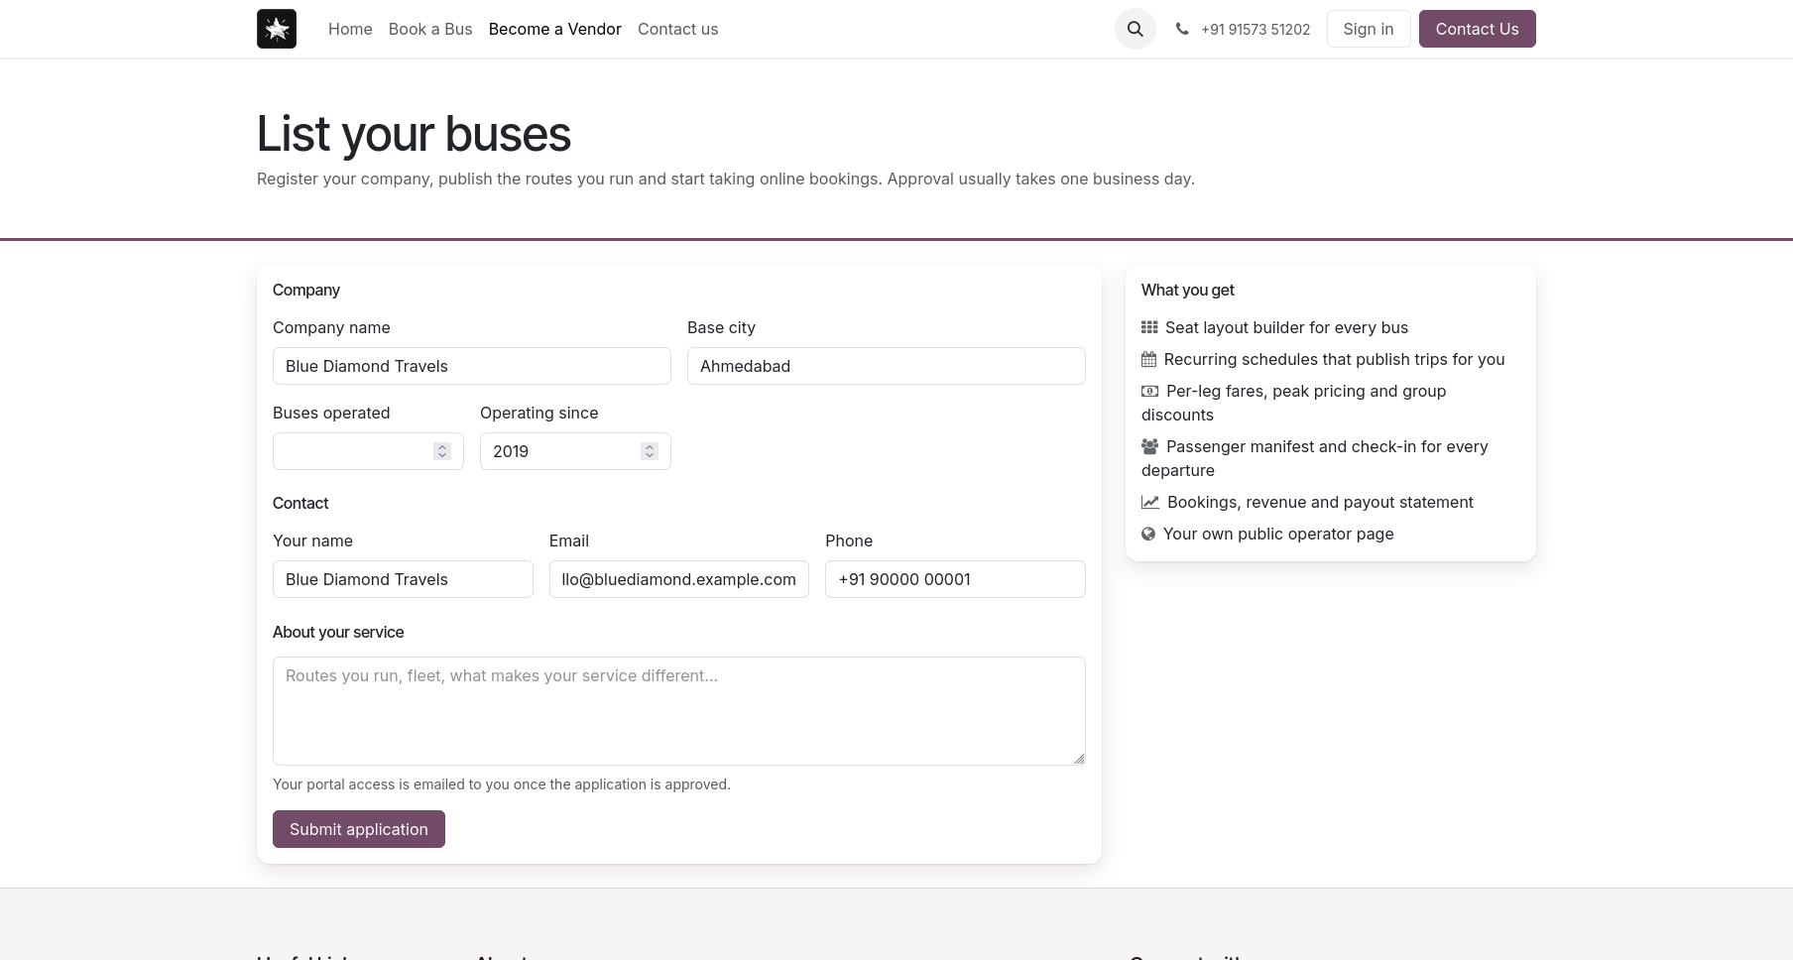Click the 'List your buses' heading
Image resolution: width=1793 pixels, height=960 pixels.
coord(414,134)
